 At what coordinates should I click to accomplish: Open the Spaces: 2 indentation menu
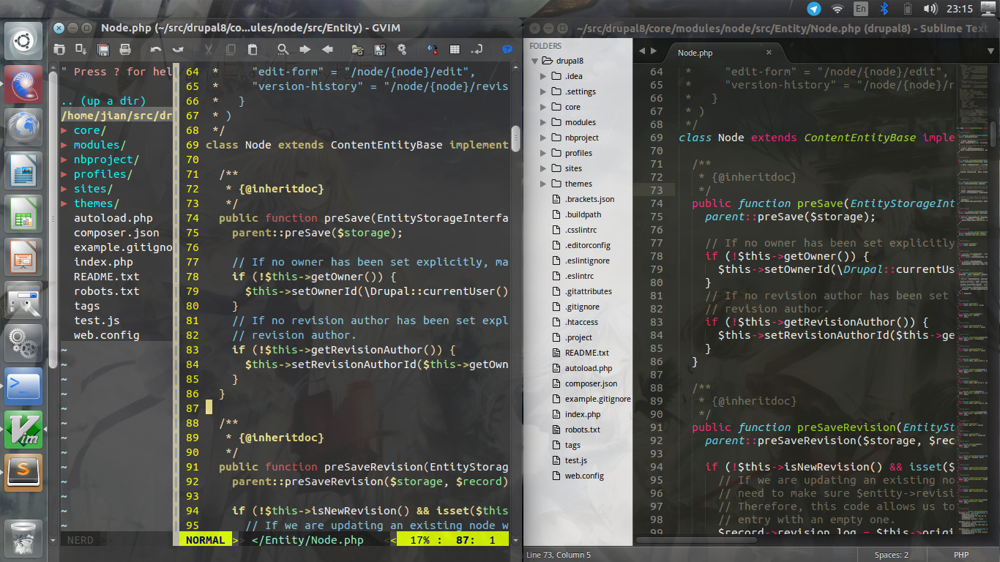click(891, 555)
